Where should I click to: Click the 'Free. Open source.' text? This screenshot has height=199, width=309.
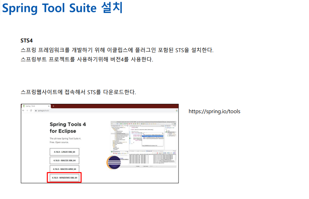pos(59,142)
